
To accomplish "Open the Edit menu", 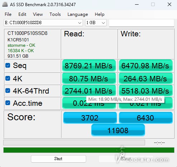I will (22, 14).
